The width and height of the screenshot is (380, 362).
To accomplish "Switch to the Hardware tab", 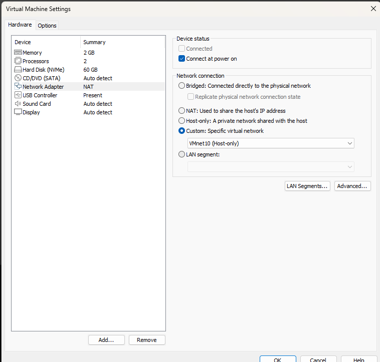I will click(20, 25).
